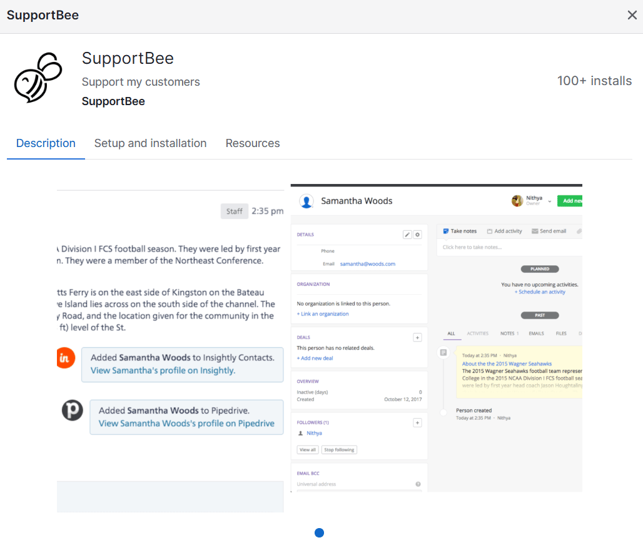The width and height of the screenshot is (643, 545).
Task: Click the SupportBee bee logo icon
Action: click(x=38, y=78)
